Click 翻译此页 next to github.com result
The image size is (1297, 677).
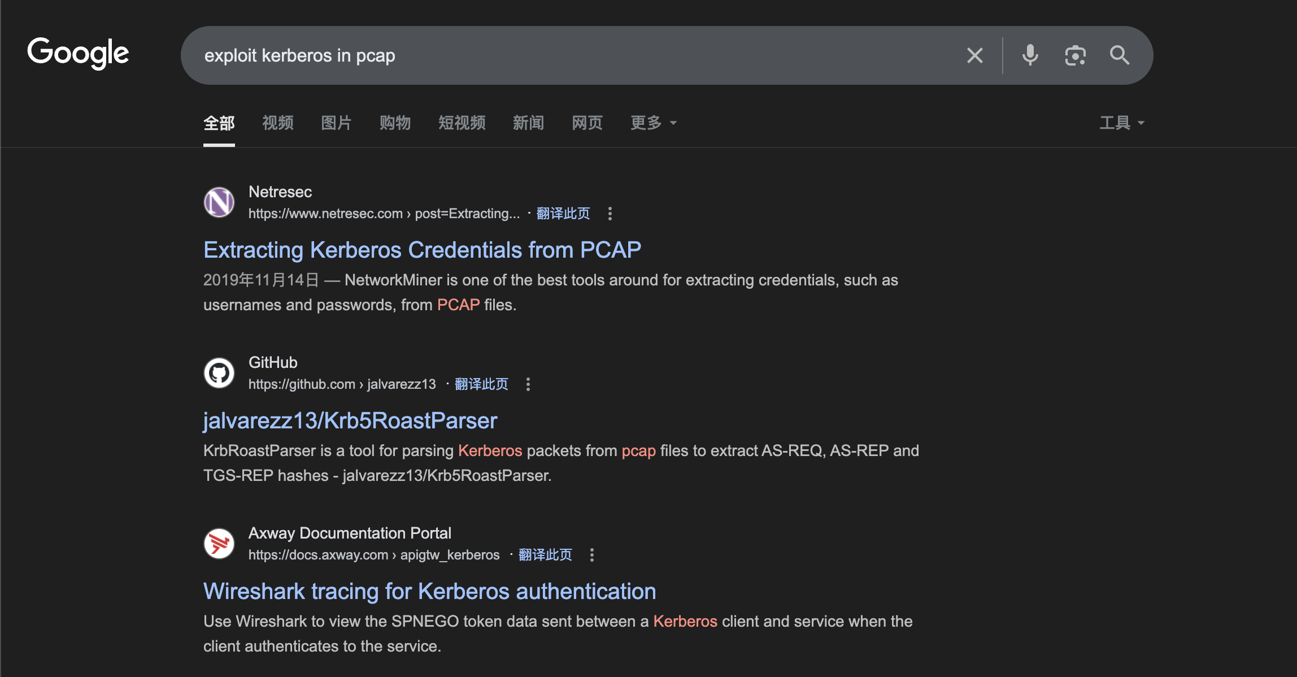(x=481, y=384)
